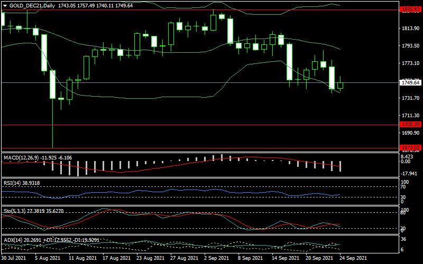Select the 1700.30 red support price label

click(410, 125)
